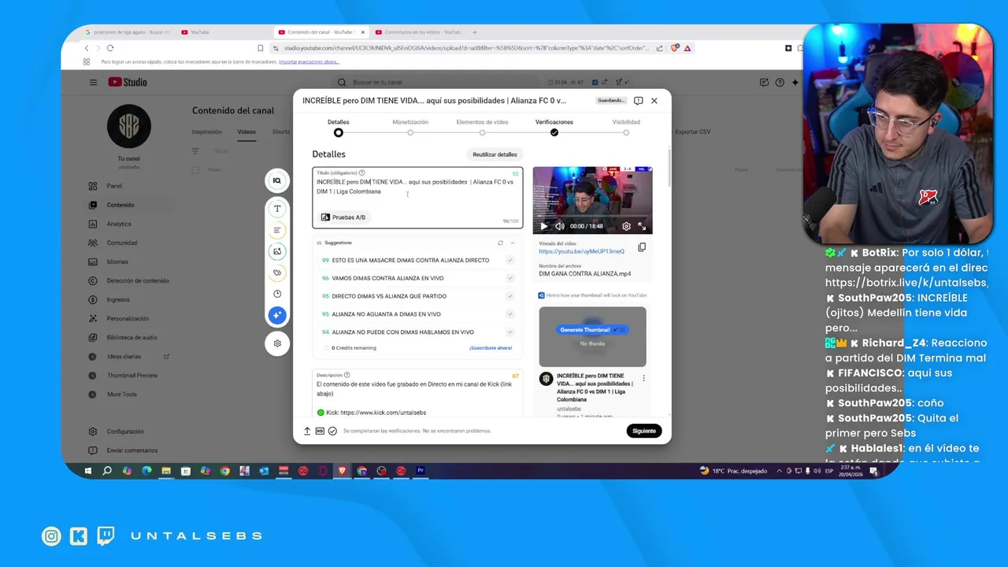
Task: Expand video preview to fullscreen
Action: (642, 226)
